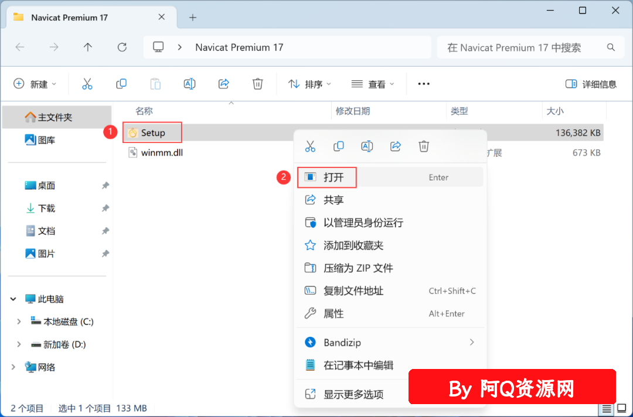Sort by the 名称 column header
633x417 pixels.
pyautogui.click(x=144, y=111)
